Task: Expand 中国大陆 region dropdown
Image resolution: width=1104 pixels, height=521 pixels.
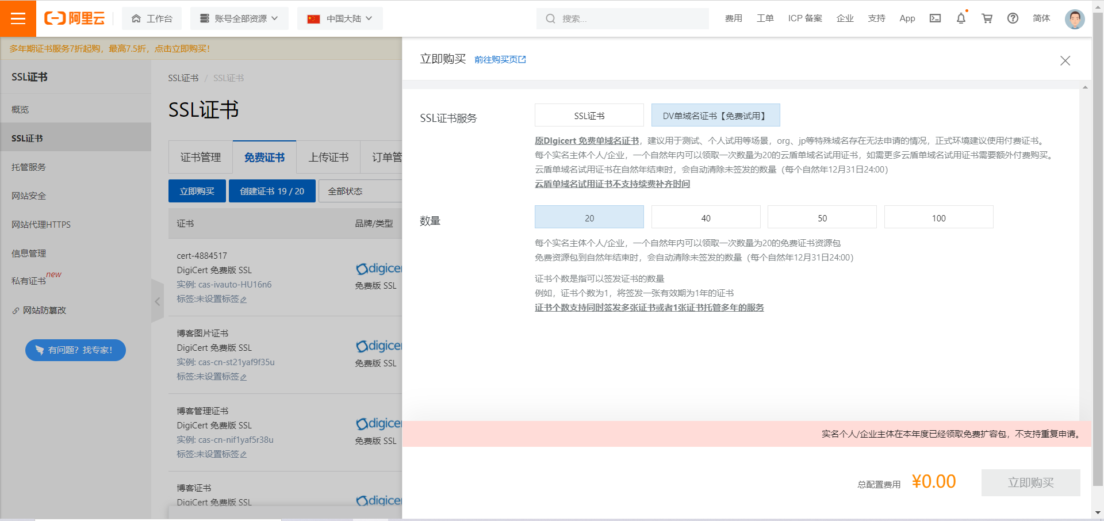Action: coord(340,18)
